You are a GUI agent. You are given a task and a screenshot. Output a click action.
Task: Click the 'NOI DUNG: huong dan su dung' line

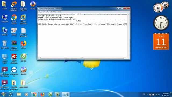coord(83,24)
